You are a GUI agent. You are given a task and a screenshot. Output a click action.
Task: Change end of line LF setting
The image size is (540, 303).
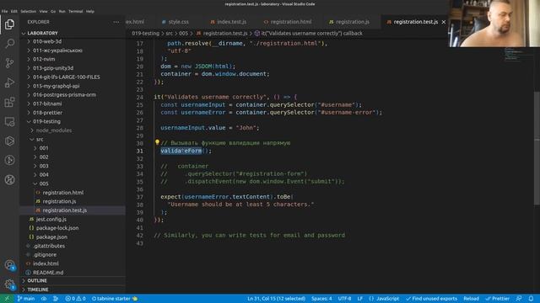coord(360,299)
